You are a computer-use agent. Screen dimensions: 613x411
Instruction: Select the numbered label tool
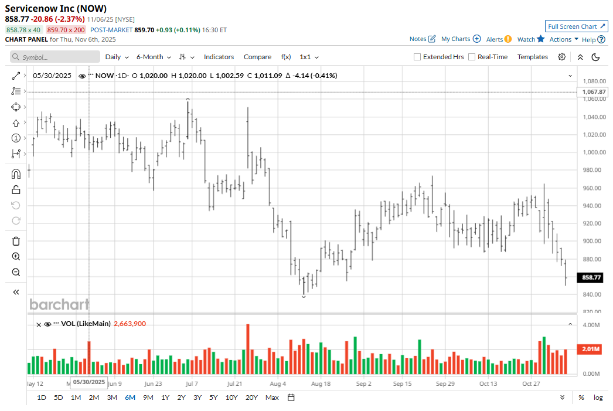[16, 138]
